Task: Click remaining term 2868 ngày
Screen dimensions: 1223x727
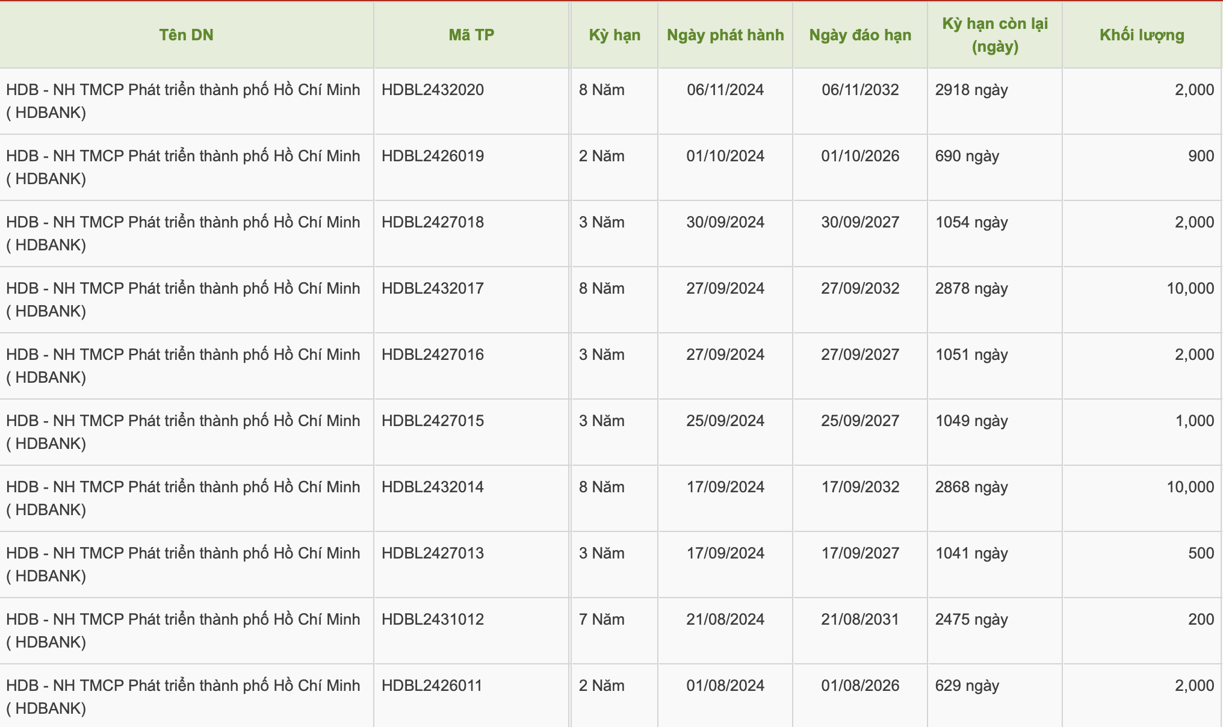Action: (971, 487)
